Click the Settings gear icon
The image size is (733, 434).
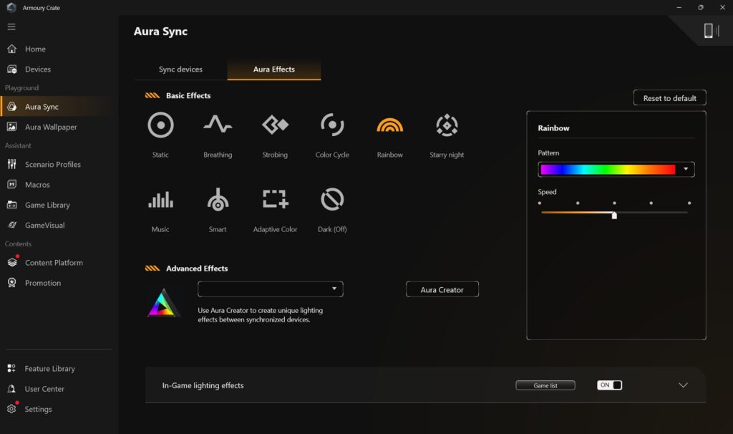[11, 409]
